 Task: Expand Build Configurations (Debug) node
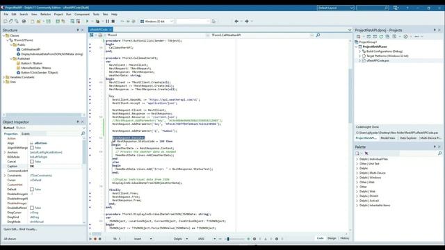[359, 51]
